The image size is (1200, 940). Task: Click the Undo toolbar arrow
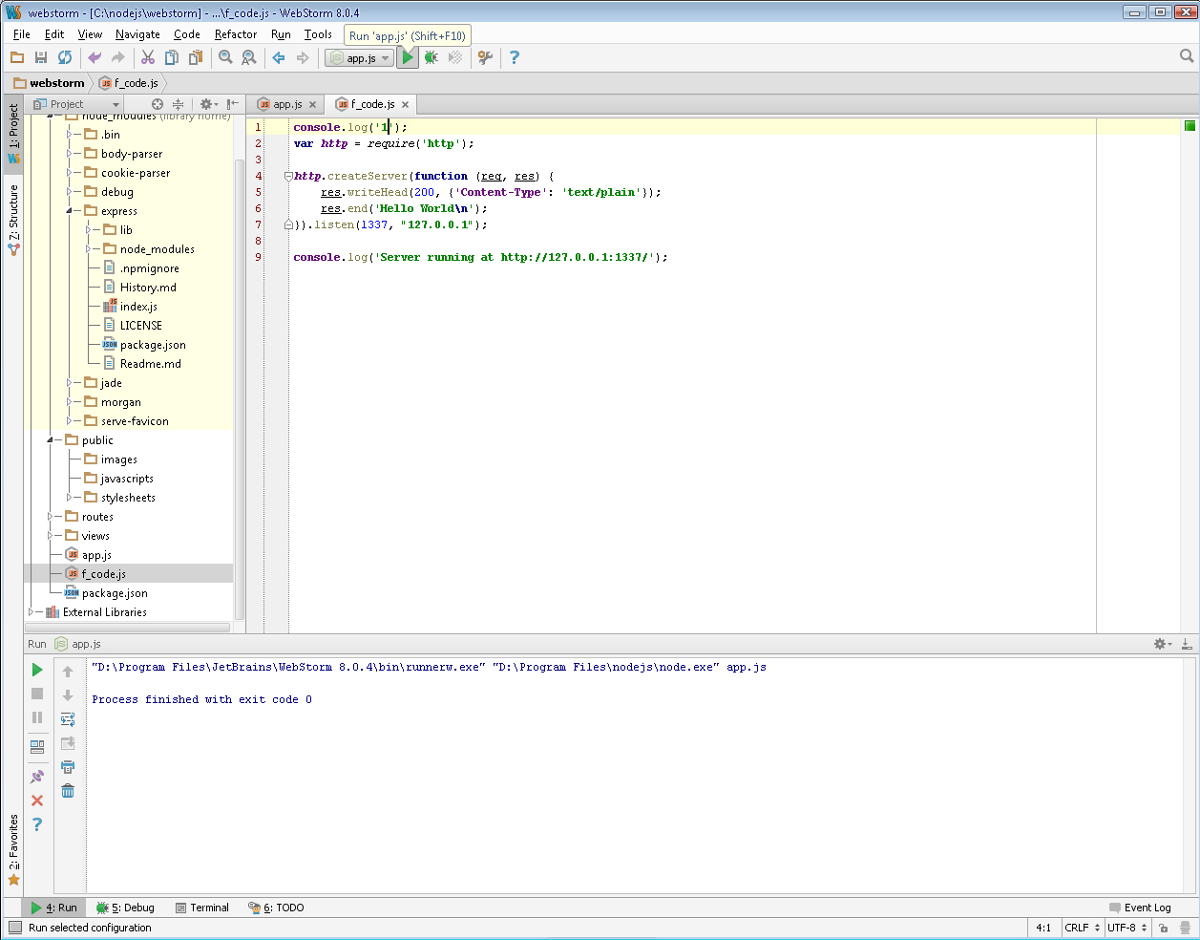[95, 57]
